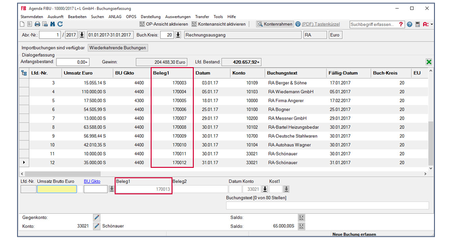The height and width of the screenshot is (243, 452).
Task: Open the (PDF) Tastenkürzel link
Action: pos(321,24)
